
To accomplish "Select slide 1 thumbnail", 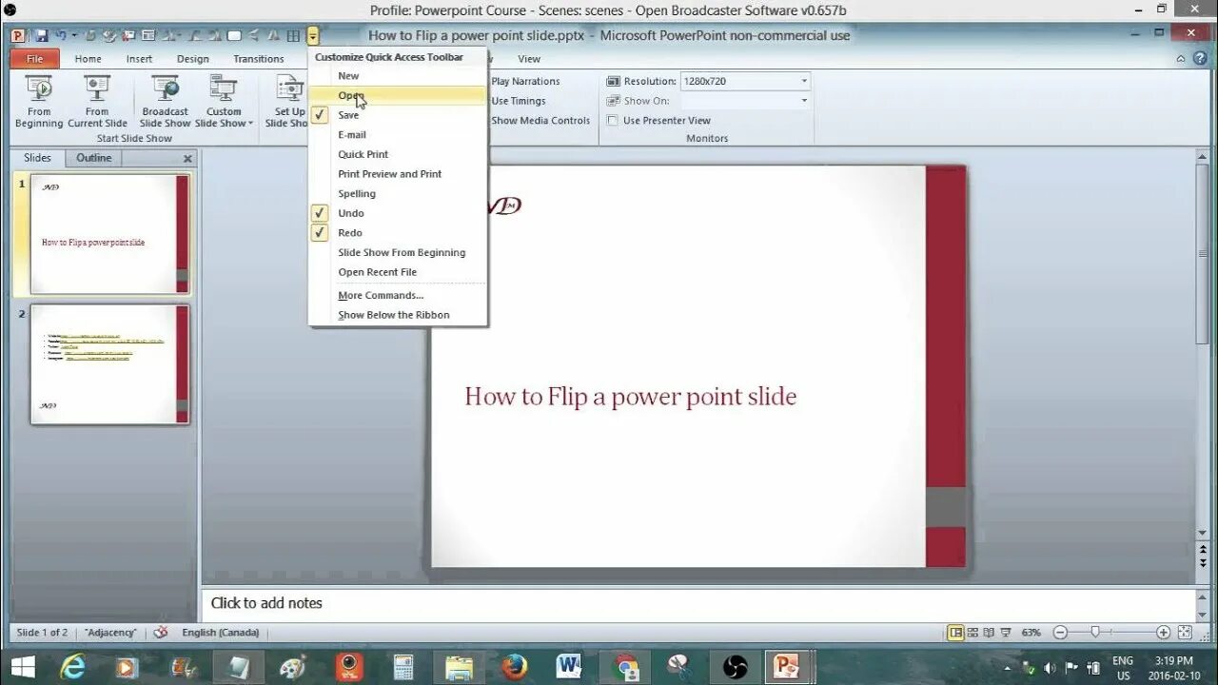I will click(x=109, y=234).
